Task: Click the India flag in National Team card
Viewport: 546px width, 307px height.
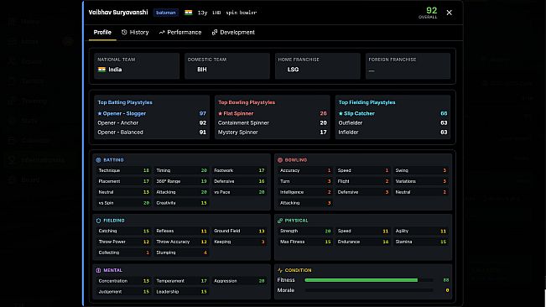Action: point(101,70)
